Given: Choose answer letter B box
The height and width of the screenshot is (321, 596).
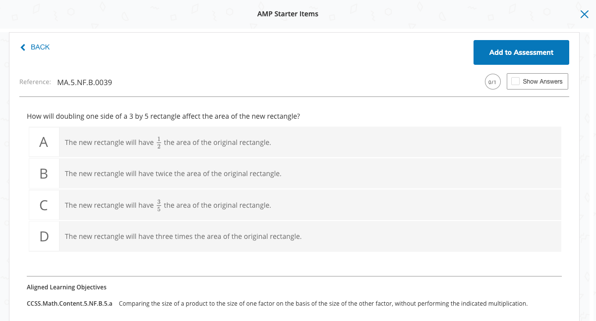Looking at the screenshot, I should pyautogui.click(x=44, y=174).
